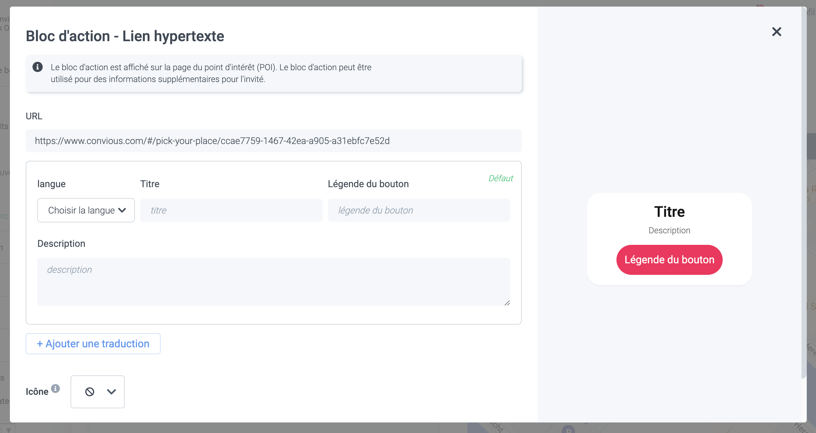
Task: Click the info icon beside Icône label
Action: point(55,388)
